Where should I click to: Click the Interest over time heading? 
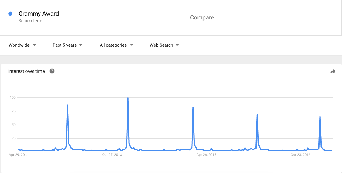[x=27, y=71]
